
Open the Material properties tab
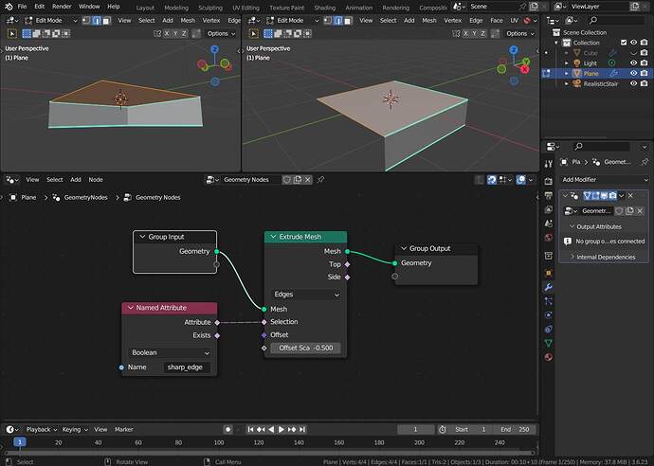549,357
